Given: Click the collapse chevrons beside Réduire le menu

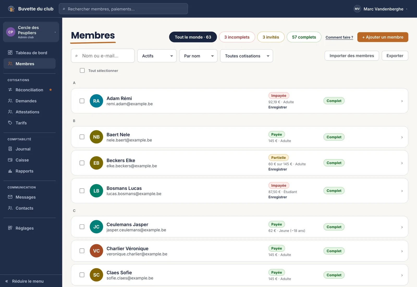Looking at the screenshot, I should 7,281.
